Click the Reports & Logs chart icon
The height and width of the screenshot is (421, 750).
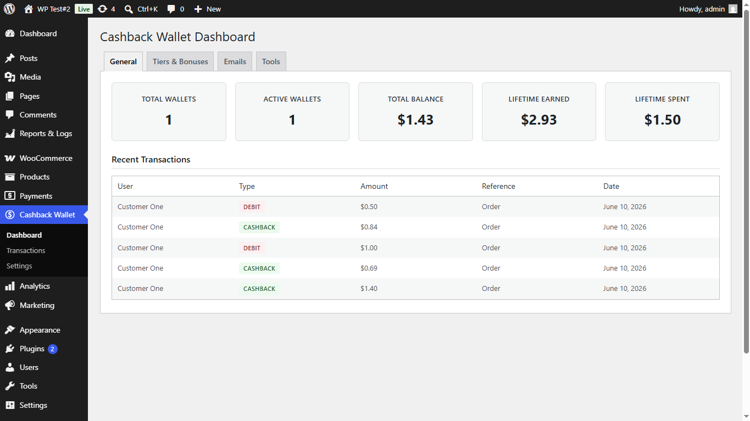coord(10,133)
